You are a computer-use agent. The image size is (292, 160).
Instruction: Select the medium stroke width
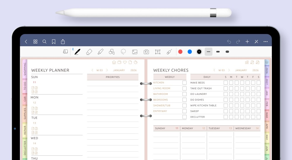coord(218,52)
